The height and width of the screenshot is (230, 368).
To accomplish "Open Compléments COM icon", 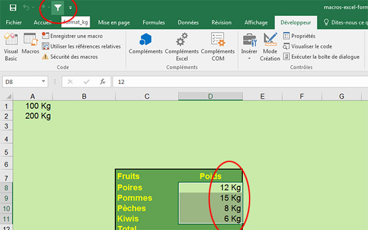I will click(218, 47).
